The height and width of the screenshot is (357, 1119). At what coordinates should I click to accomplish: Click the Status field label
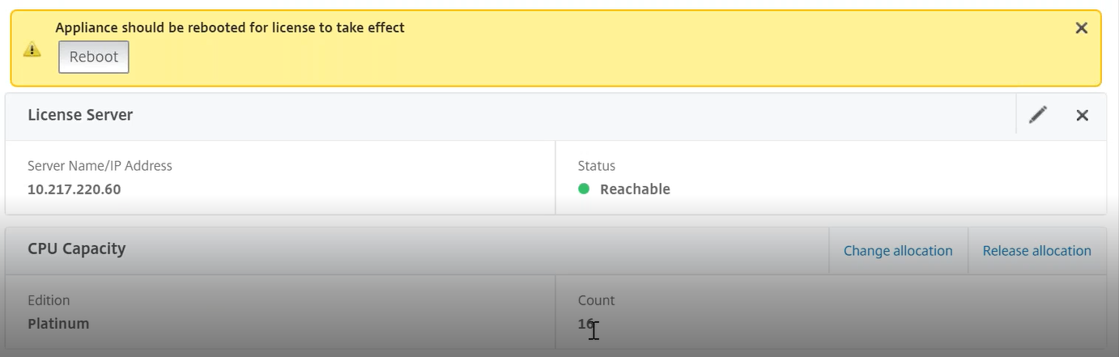[x=597, y=165]
